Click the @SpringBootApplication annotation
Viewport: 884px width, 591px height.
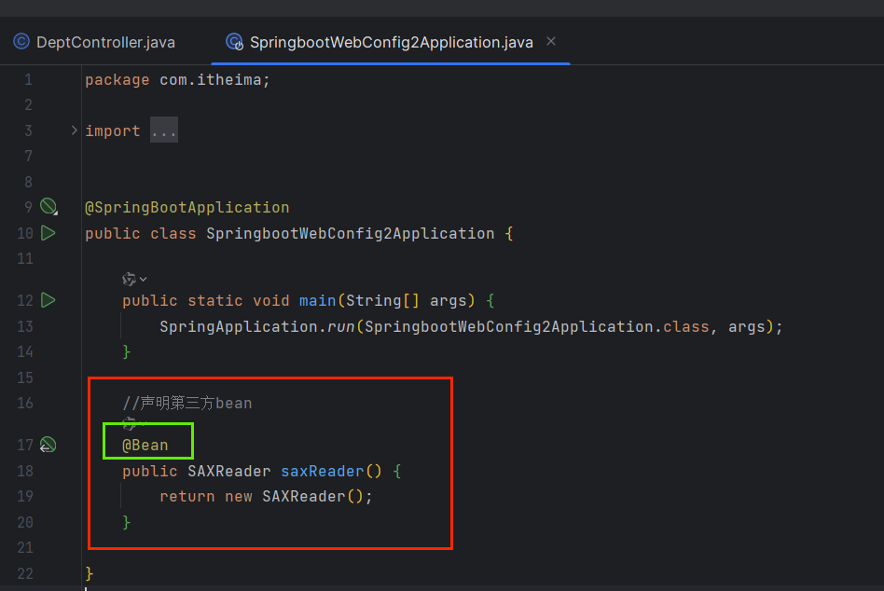[x=187, y=207]
